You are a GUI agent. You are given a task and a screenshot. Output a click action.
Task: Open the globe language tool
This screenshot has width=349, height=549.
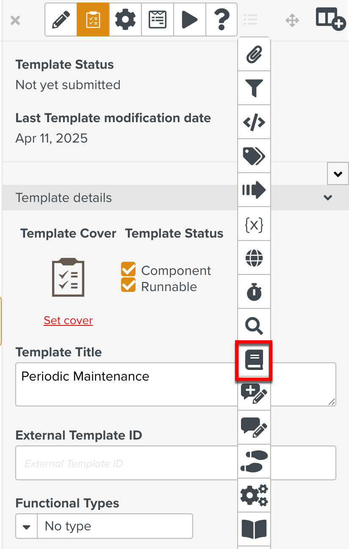click(254, 258)
